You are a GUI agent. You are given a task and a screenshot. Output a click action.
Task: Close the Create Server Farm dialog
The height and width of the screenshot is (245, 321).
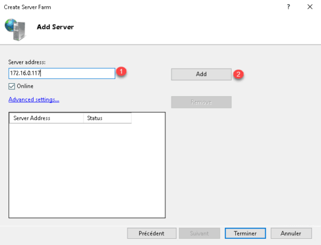click(x=310, y=7)
